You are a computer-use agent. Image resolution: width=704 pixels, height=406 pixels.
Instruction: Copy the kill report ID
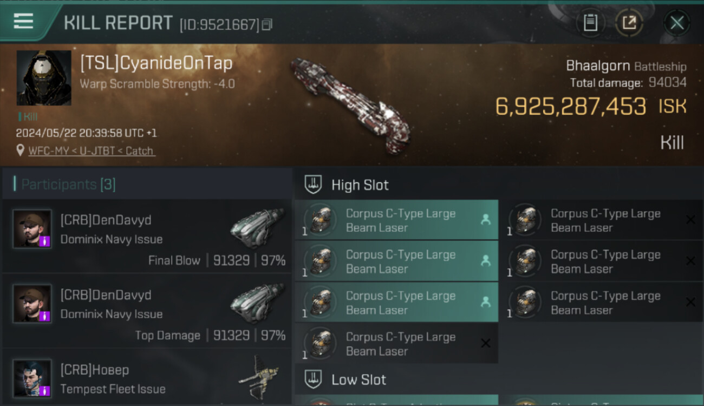pos(267,24)
